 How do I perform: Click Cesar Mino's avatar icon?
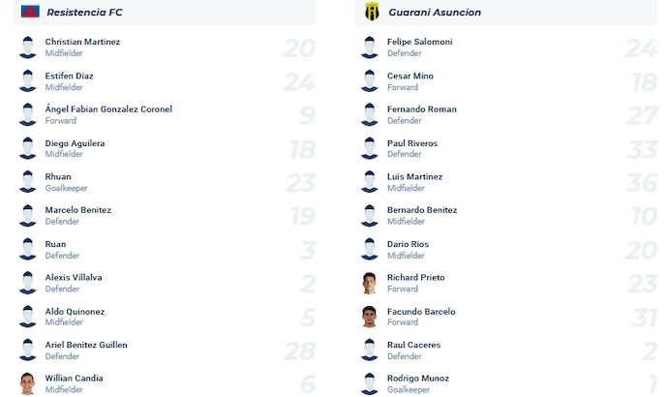(x=368, y=81)
